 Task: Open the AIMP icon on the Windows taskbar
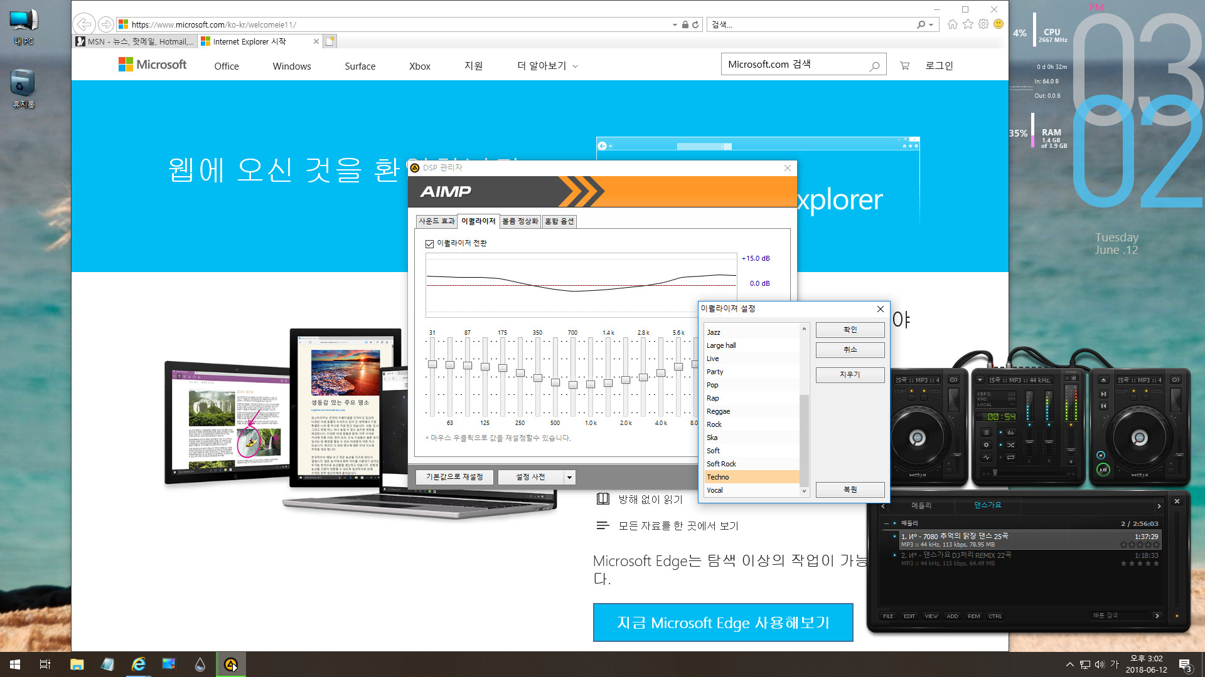coord(231,664)
